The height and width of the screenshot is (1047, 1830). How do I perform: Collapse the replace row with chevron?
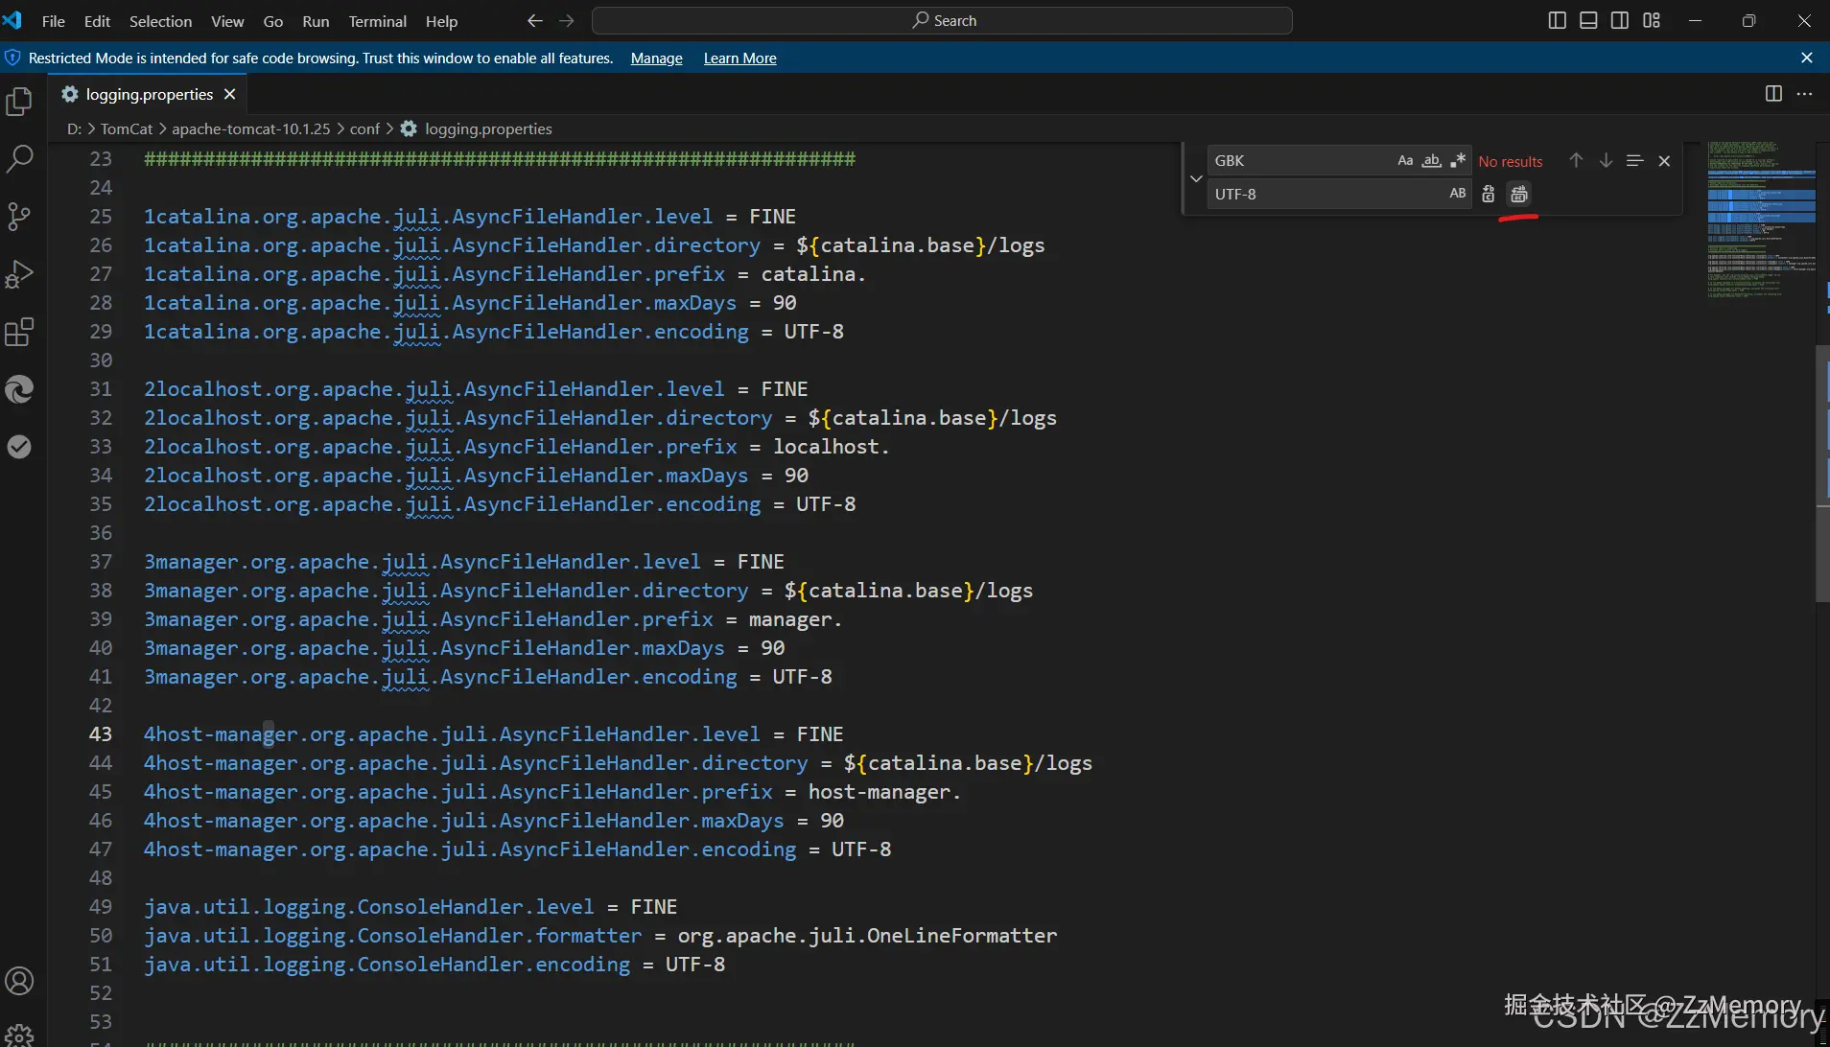pos(1196,178)
